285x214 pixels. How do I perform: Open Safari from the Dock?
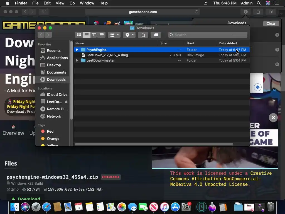point(46,207)
